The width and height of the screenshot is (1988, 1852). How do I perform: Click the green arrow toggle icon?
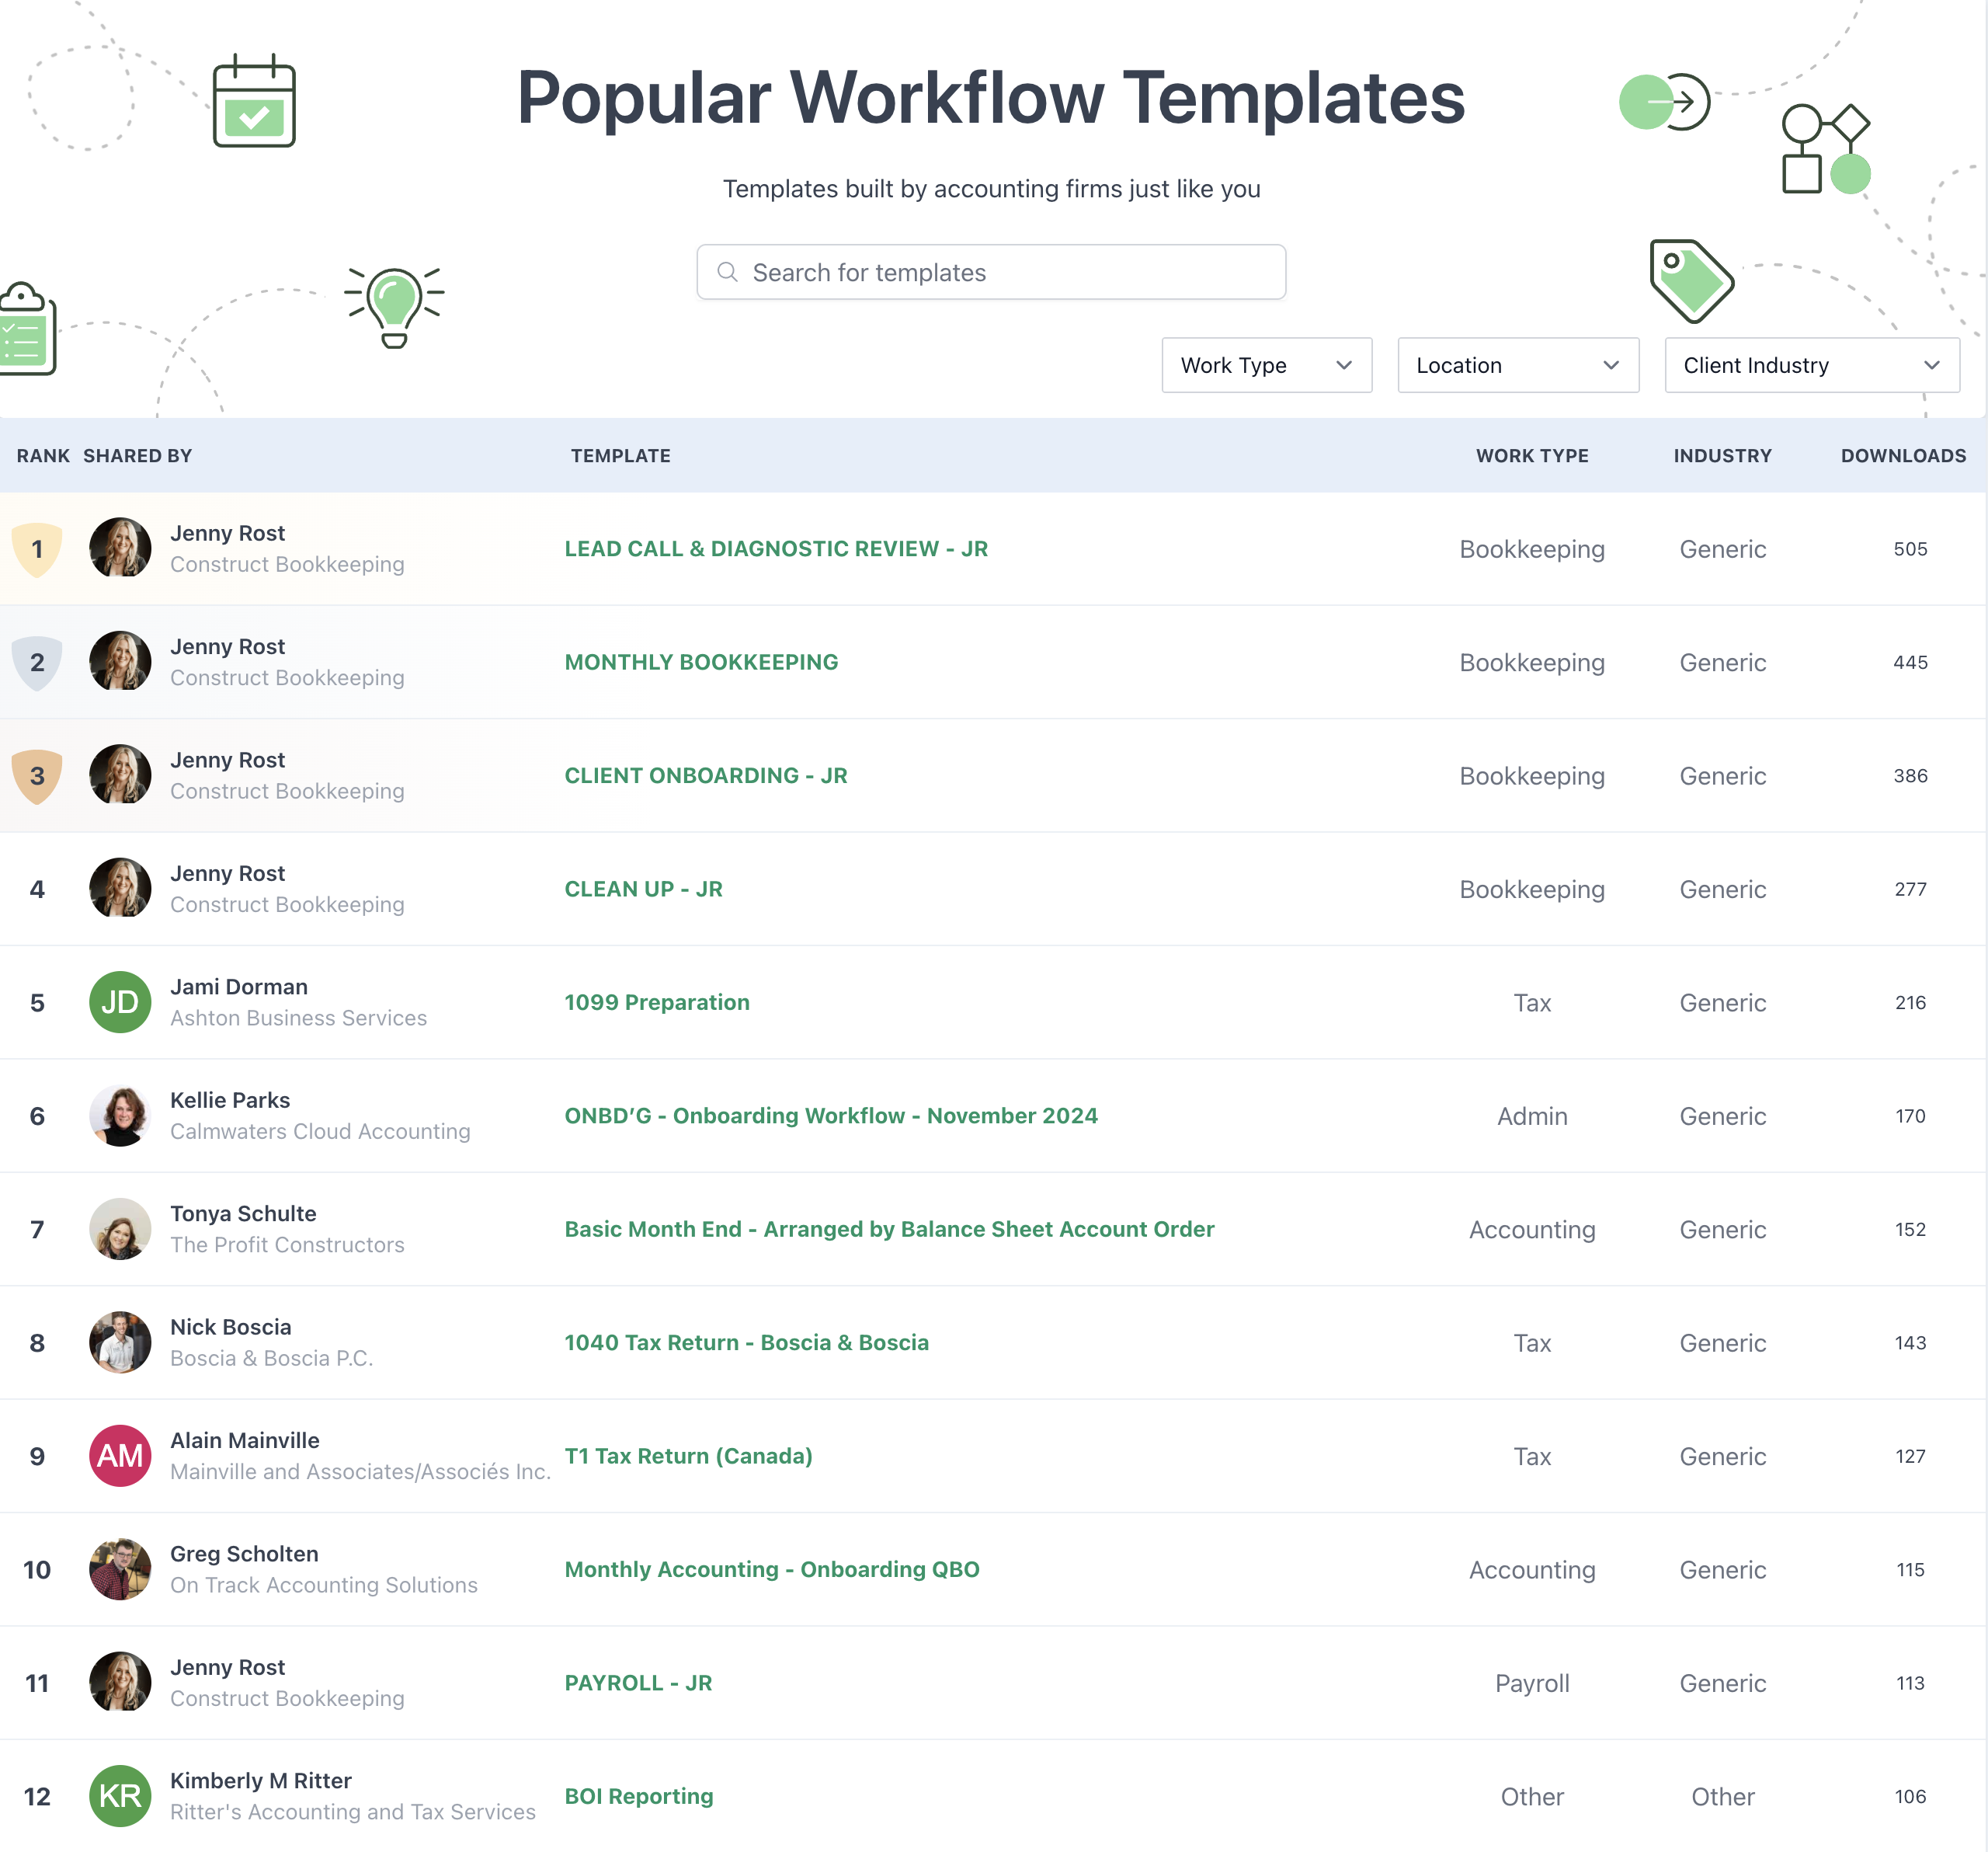[1665, 102]
